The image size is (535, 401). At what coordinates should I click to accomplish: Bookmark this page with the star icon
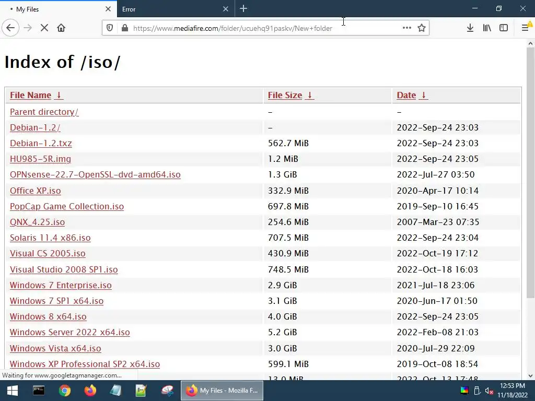(x=422, y=28)
